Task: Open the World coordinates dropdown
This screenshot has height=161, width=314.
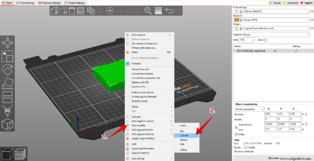Action: tap(249, 109)
